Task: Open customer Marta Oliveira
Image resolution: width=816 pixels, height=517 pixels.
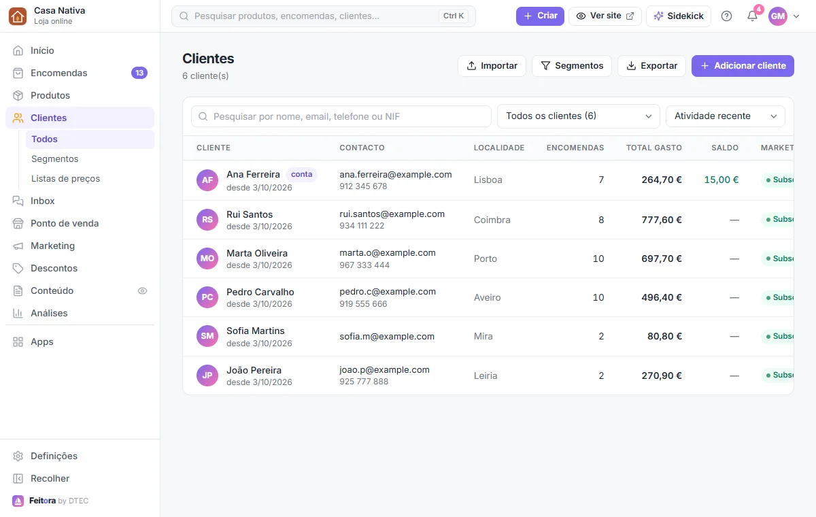Action: (x=257, y=253)
